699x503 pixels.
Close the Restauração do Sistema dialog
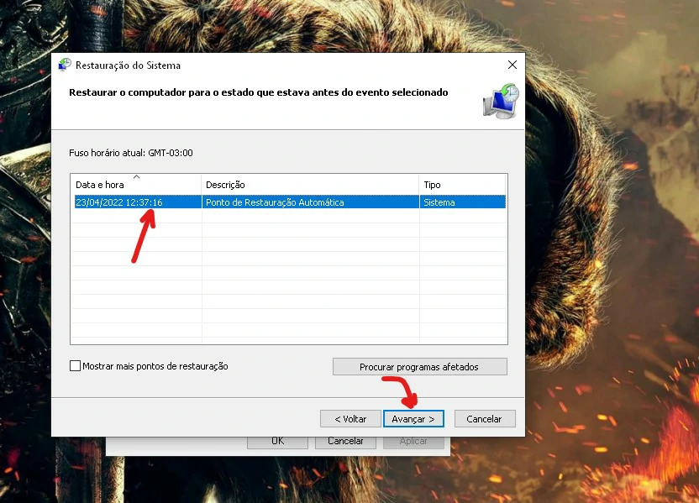pos(512,65)
